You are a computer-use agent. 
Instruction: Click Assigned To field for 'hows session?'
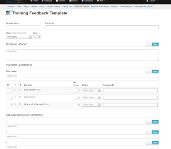click(130, 91)
